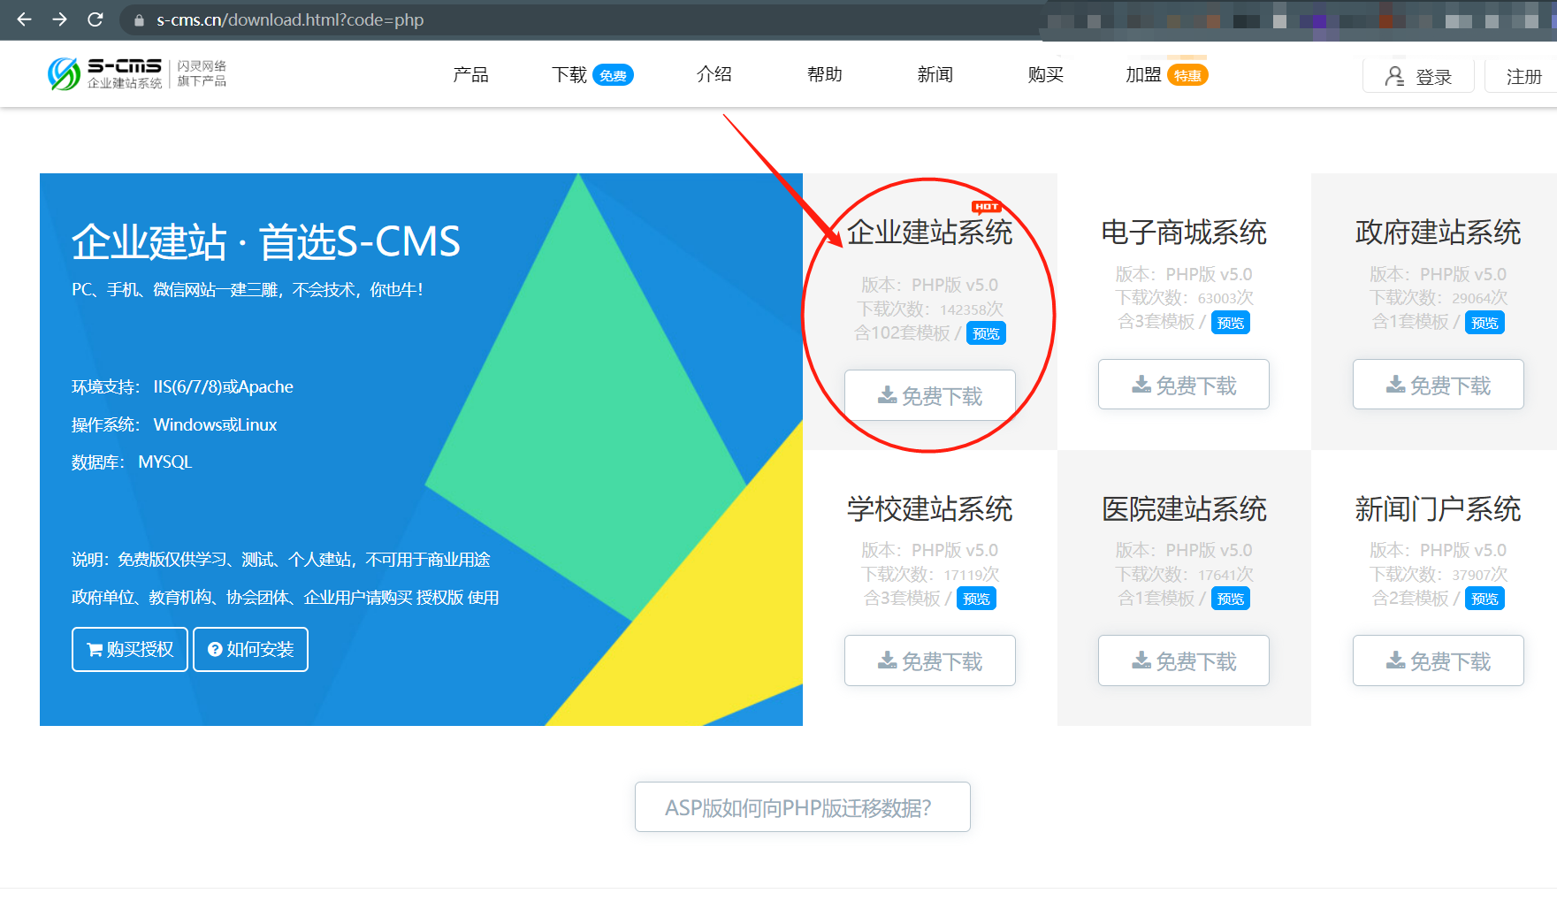Open the 新闻 navigation menu

coord(935,74)
